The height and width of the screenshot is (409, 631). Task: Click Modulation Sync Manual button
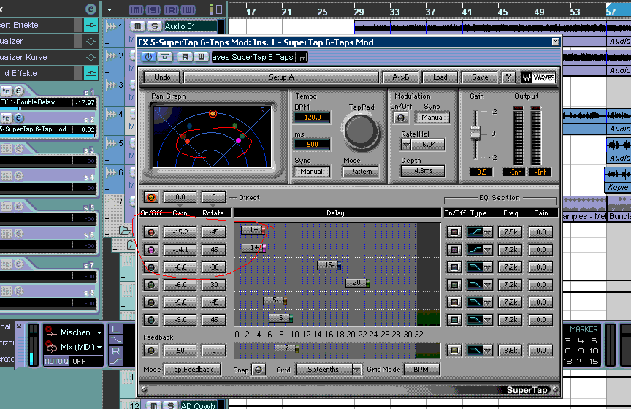[x=432, y=118]
